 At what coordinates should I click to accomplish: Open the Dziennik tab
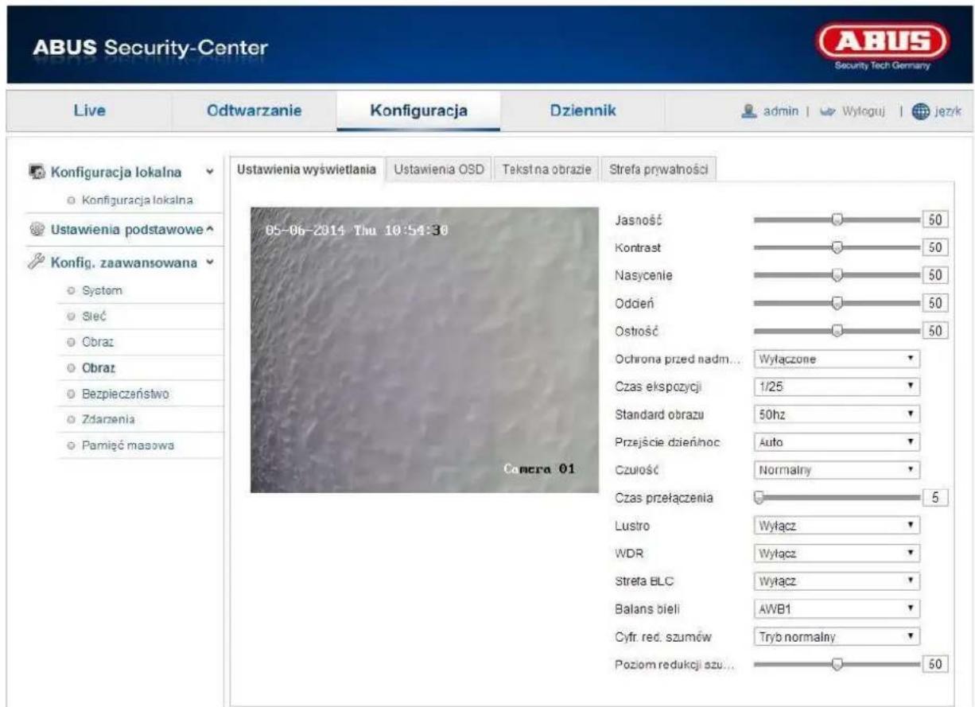(582, 111)
